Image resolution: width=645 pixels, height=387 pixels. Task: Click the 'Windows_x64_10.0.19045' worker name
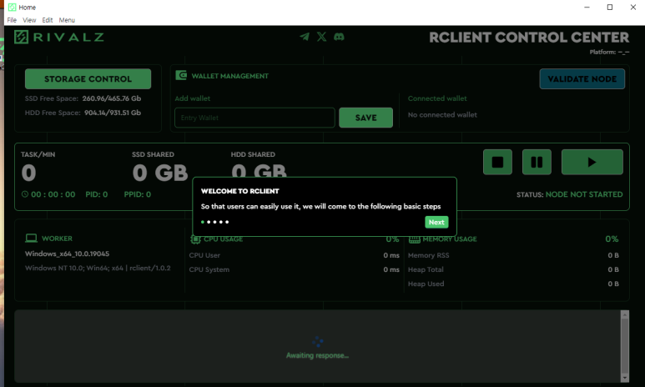pos(67,254)
